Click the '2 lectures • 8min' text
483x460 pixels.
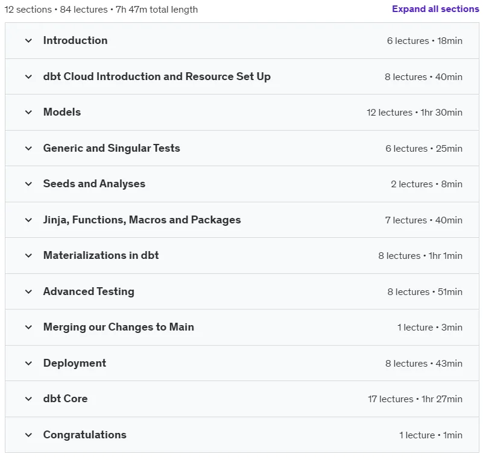[x=427, y=184]
